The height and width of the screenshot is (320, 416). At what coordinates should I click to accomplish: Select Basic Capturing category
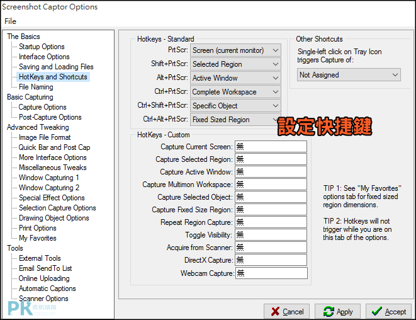30,97
